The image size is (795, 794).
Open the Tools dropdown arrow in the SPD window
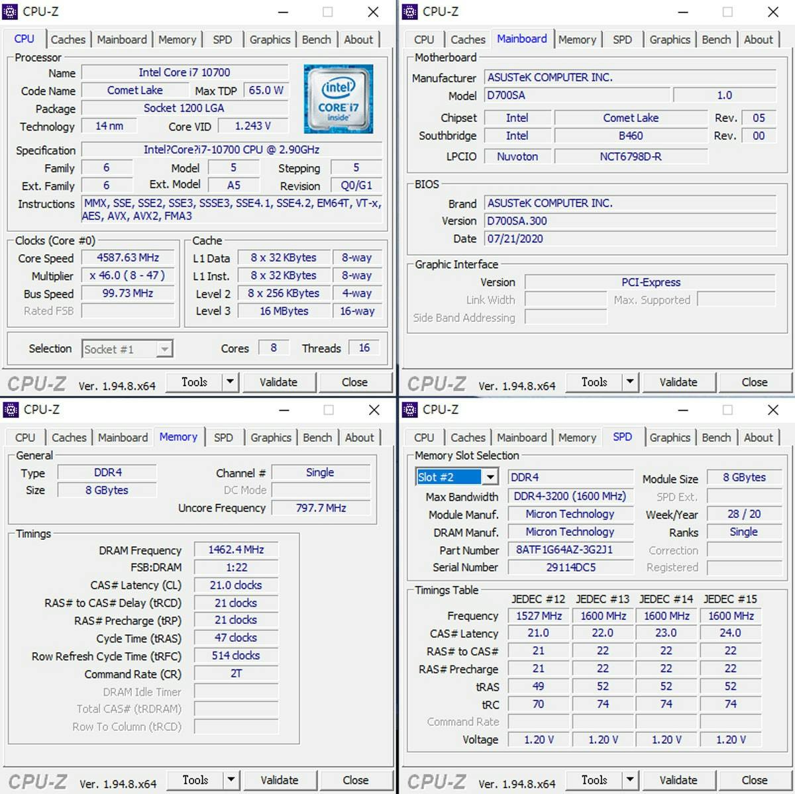pos(629,779)
